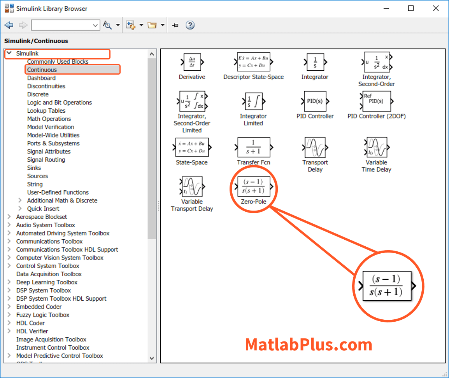Click the Integrator Limited block
The image size is (449, 378).
253,101
